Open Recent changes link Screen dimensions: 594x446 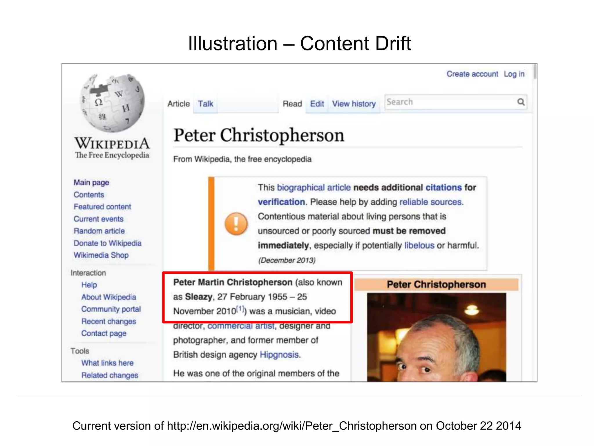click(x=109, y=321)
